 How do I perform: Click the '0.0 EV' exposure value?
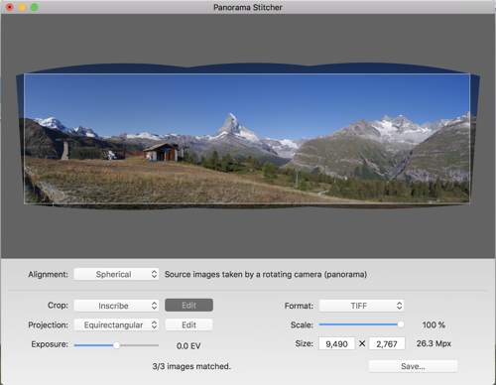coord(188,346)
